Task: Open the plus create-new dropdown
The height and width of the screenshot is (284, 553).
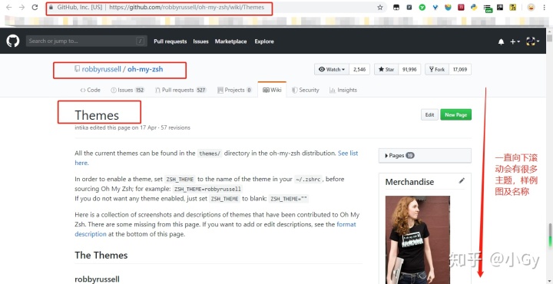Action: [x=515, y=41]
